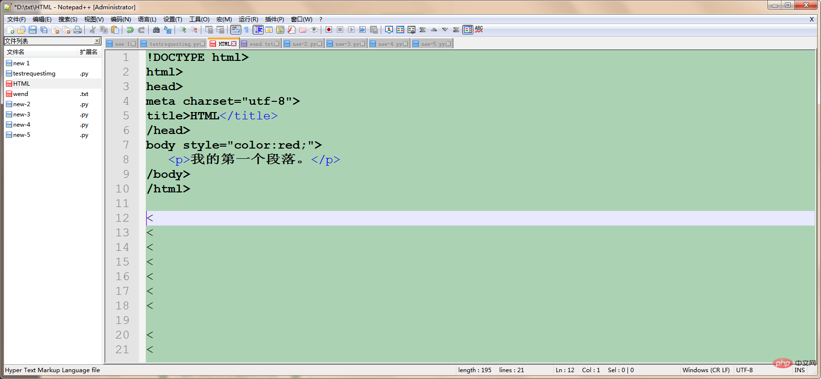The image size is (821, 379).
Task: Open the Function List panel icon
Action: coord(292,30)
